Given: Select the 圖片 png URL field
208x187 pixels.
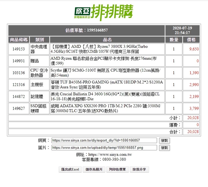Looking at the screenshot, I should 104,148.
